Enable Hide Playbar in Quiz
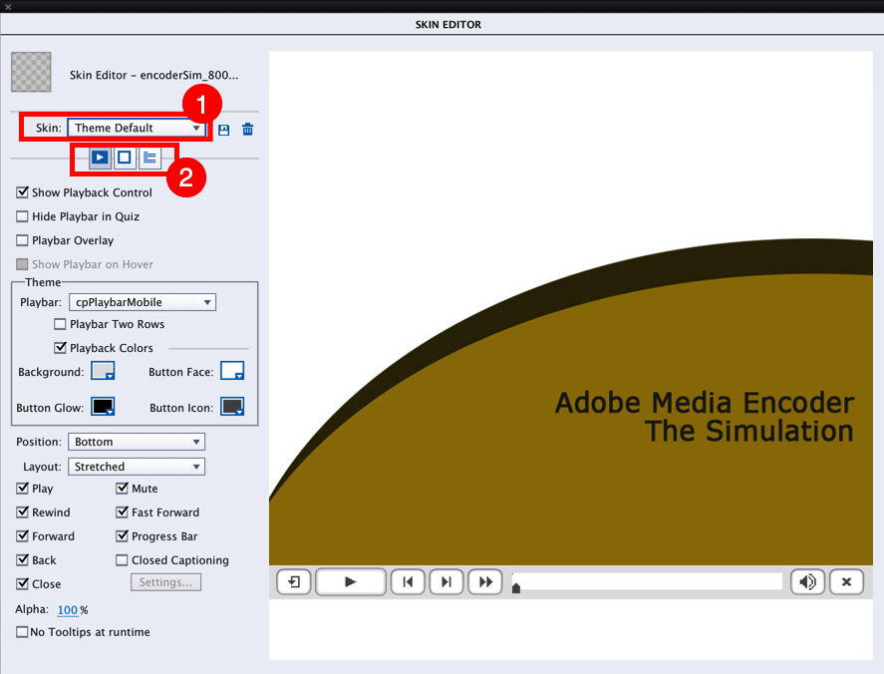Viewport: 884px width, 674px height. tap(22, 216)
